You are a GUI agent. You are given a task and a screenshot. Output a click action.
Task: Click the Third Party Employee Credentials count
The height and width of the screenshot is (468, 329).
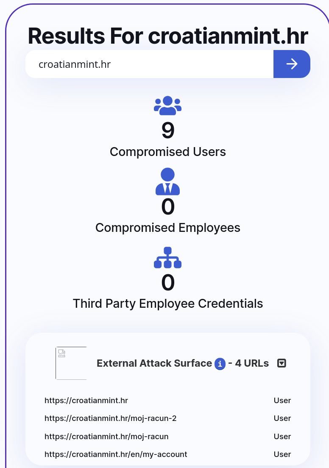(x=168, y=283)
